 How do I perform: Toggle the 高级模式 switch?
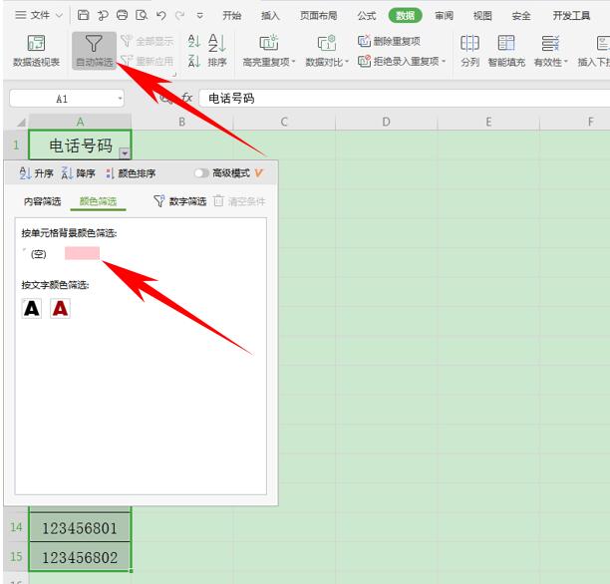tap(201, 172)
